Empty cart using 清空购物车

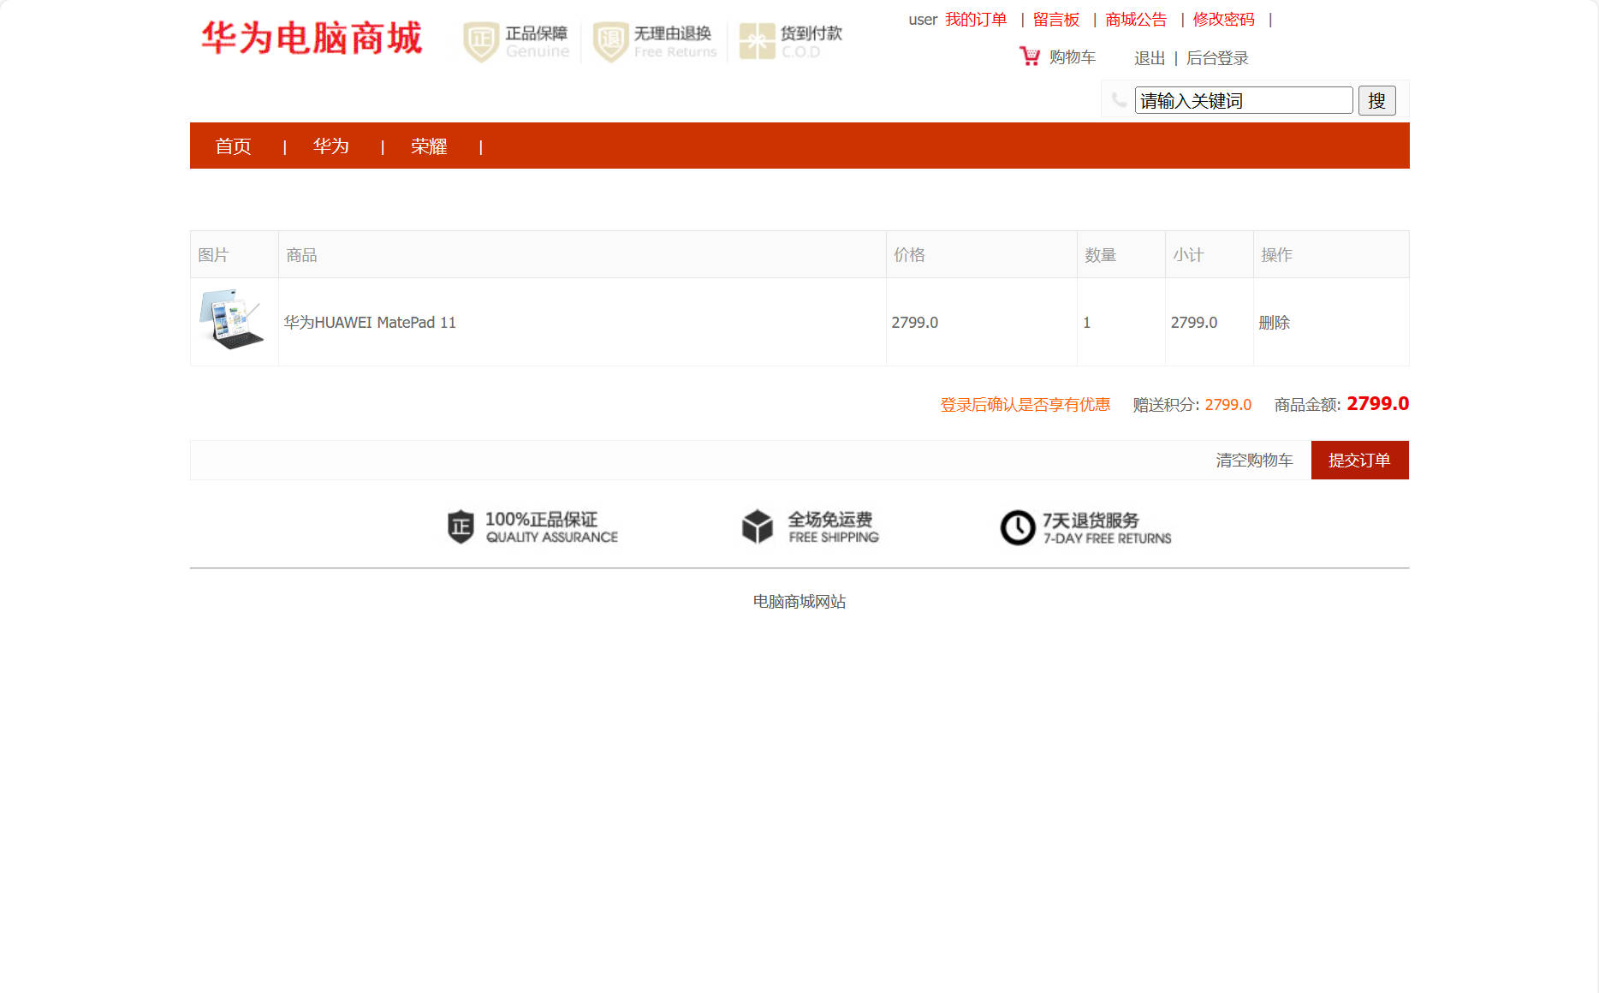1254,460
